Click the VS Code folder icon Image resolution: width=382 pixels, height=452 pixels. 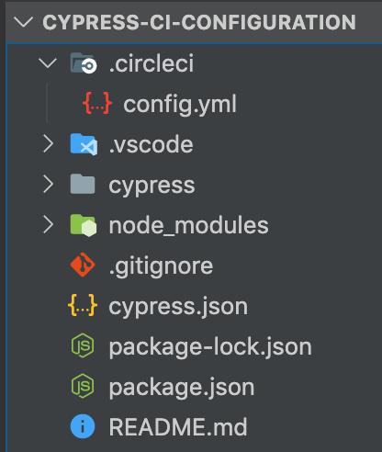[x=84, y=144]
